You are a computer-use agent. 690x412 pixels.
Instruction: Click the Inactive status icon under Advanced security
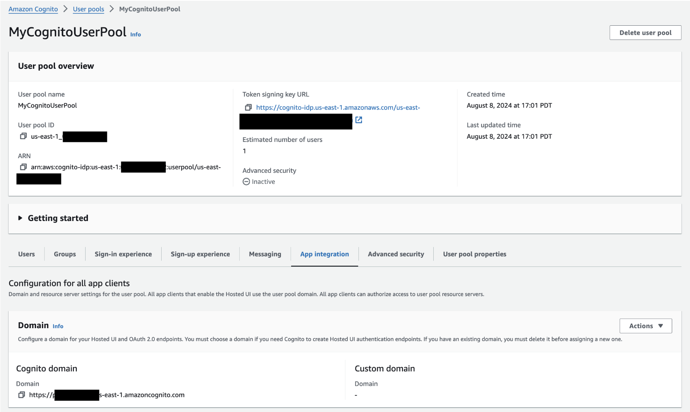coord(246,181)
